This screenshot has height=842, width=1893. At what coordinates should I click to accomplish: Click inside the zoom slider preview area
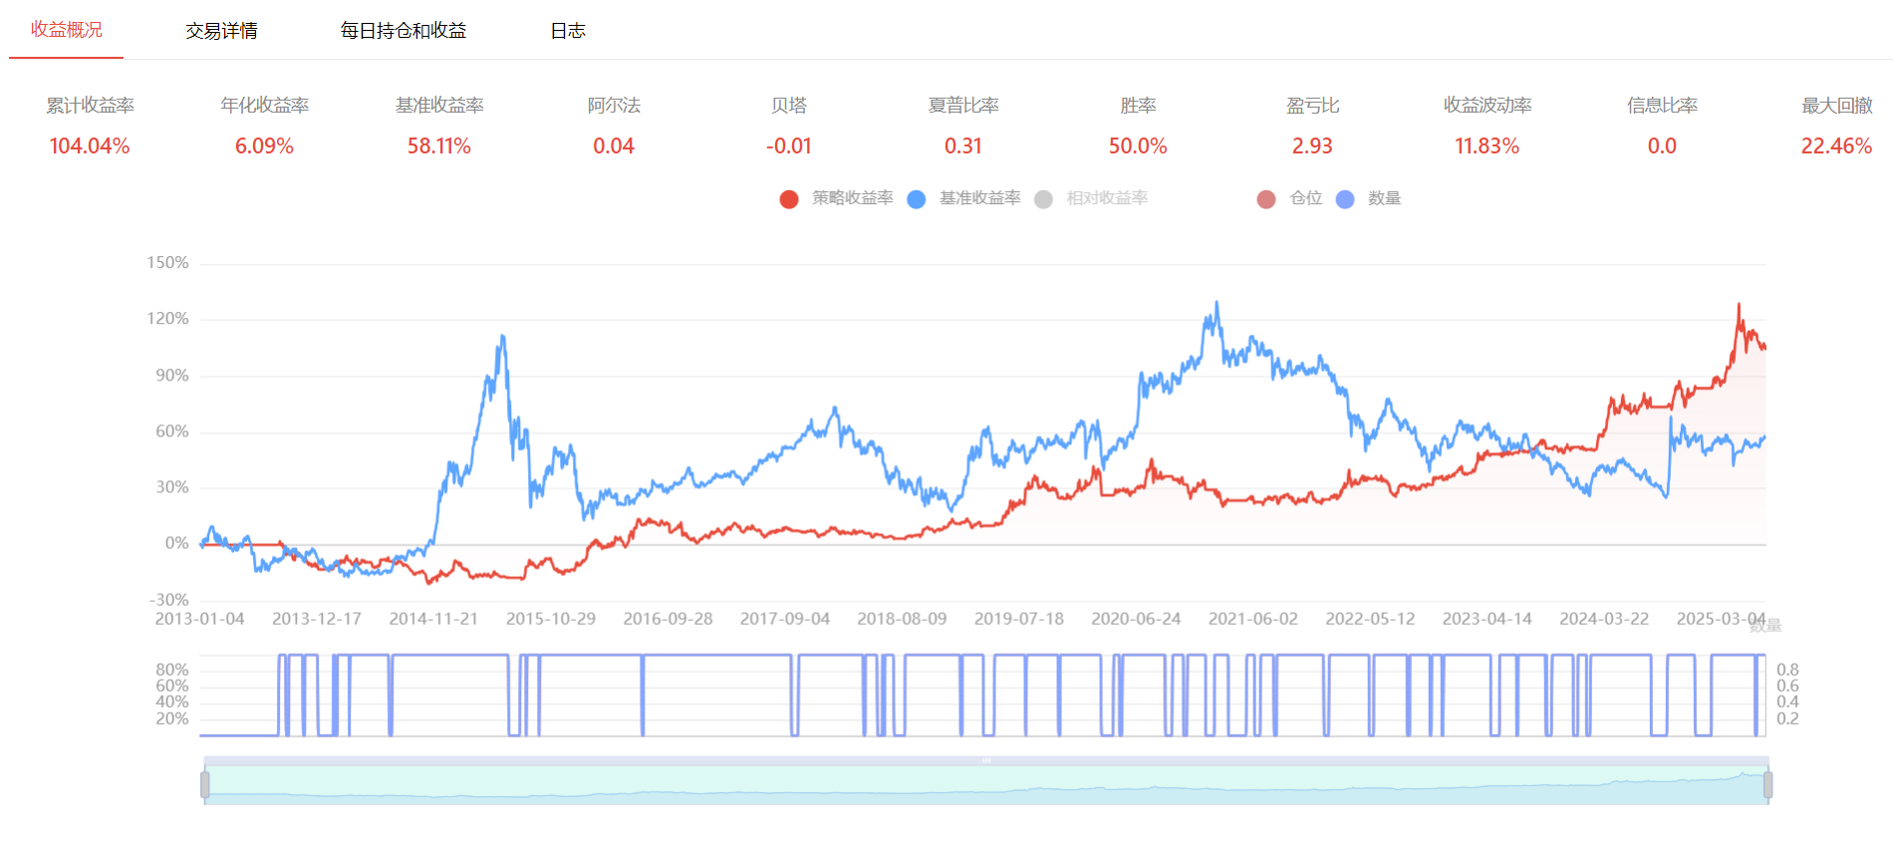click(986, 787)
